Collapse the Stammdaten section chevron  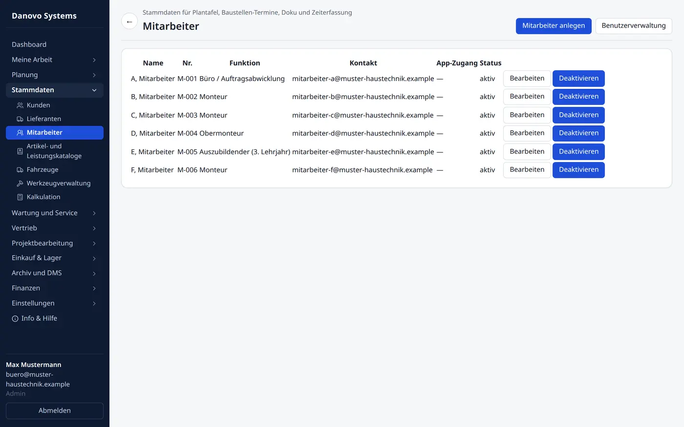(x=94, y=90)
